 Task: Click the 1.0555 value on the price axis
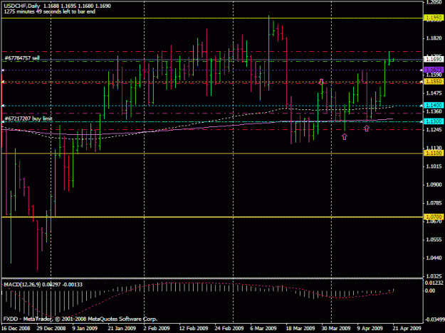click(x=434, y=240)
